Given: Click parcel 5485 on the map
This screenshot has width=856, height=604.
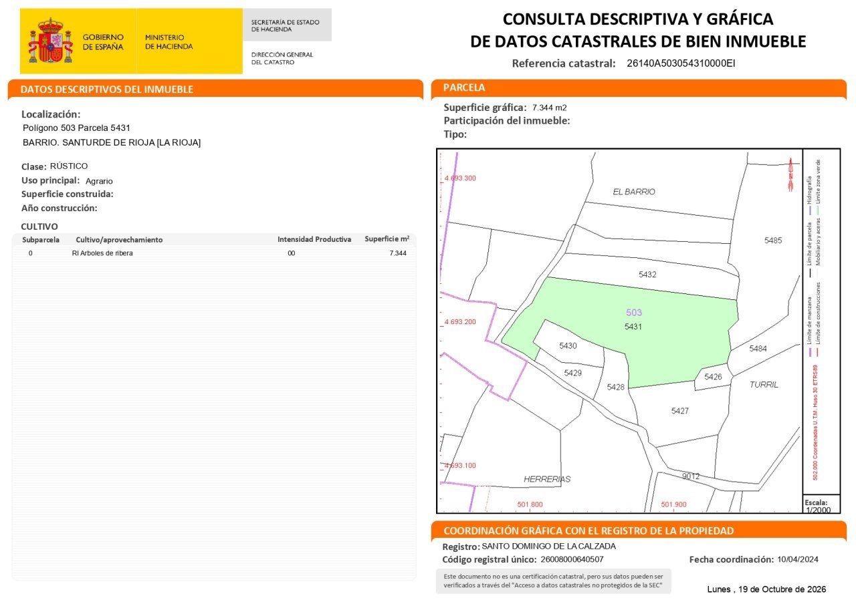Looking at the screenshot, I should (773, 241).
